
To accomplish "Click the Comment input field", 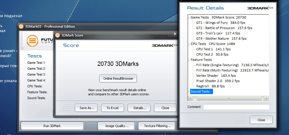I will point(236,107).
